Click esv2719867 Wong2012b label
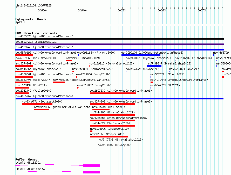This screenshot has height=175, width=231. 94,85
